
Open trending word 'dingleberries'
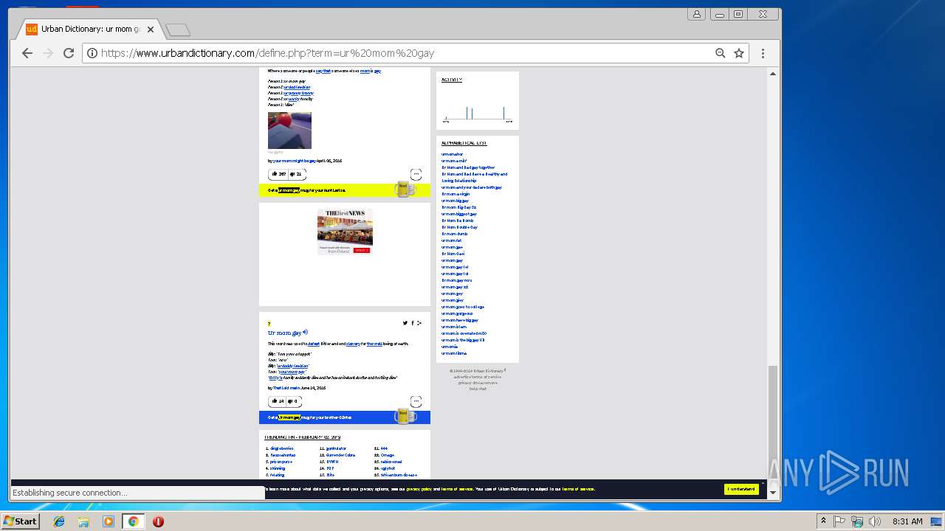click(281, 448)
